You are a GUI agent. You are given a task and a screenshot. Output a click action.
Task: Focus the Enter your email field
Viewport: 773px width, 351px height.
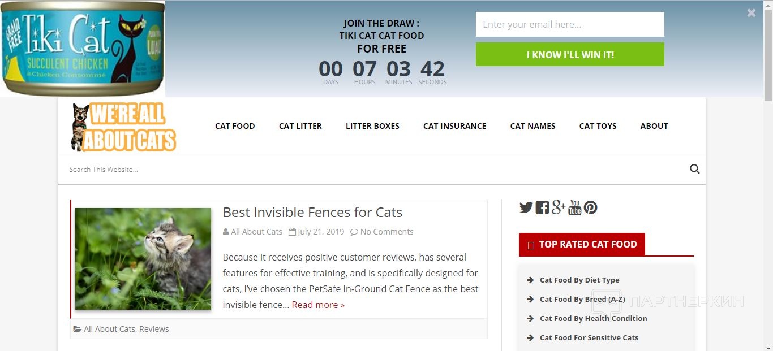coord(570,24)
